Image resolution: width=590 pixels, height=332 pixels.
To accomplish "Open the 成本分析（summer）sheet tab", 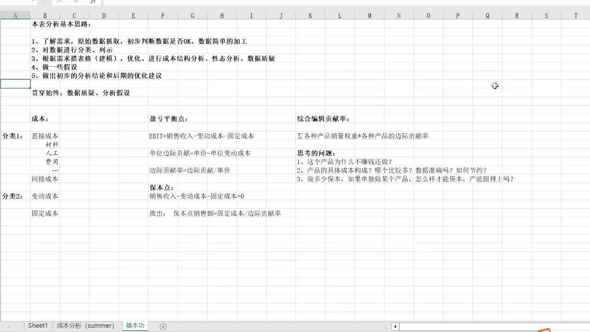I will click(86, 326).
